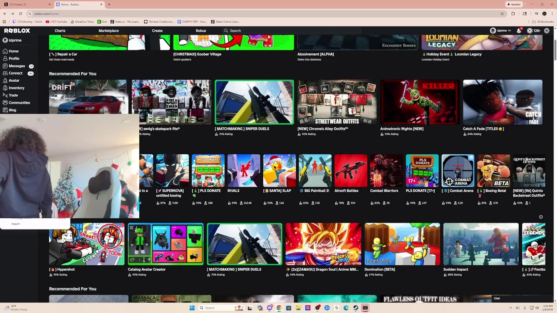The height and width of the screenshot is (313, 557).
Task: Open the Combat Arena game tile
Action: point(458,170)
